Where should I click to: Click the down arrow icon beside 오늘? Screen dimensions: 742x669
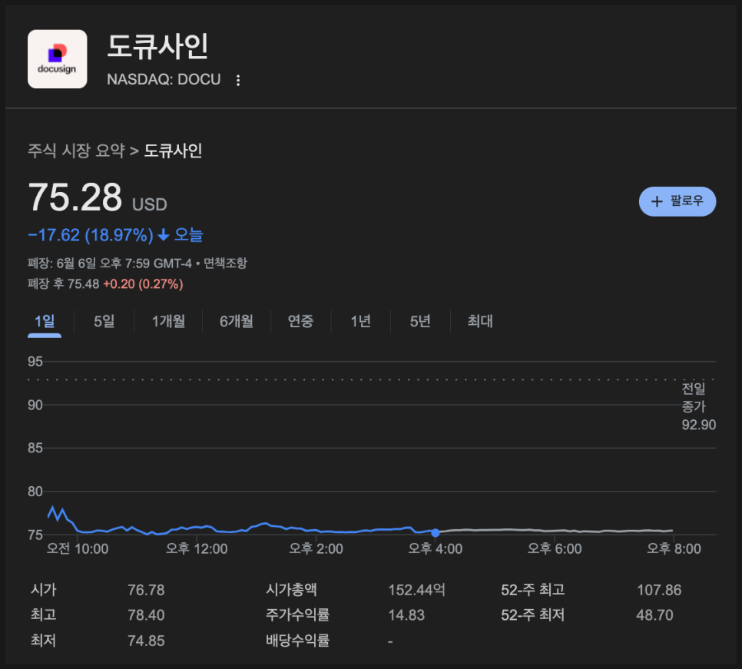(x=164, y=235)
